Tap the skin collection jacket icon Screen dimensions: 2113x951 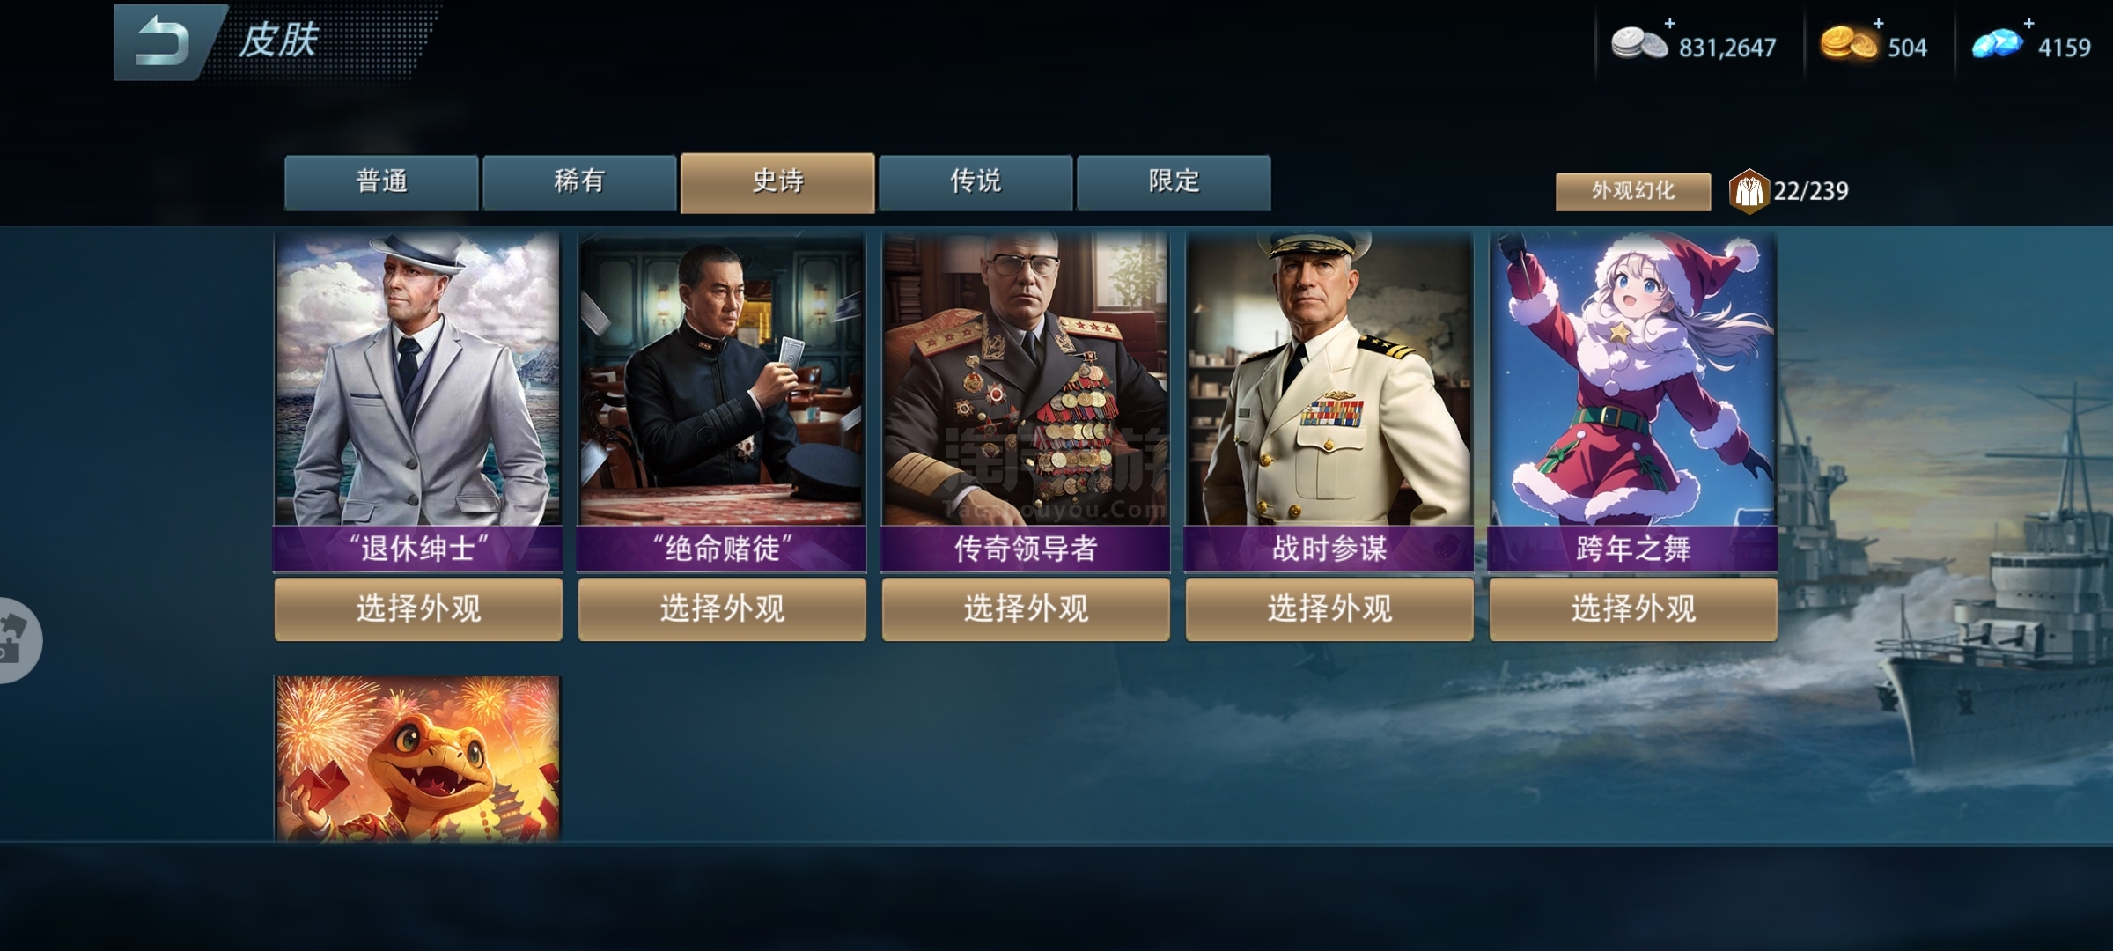point(1749,191)
